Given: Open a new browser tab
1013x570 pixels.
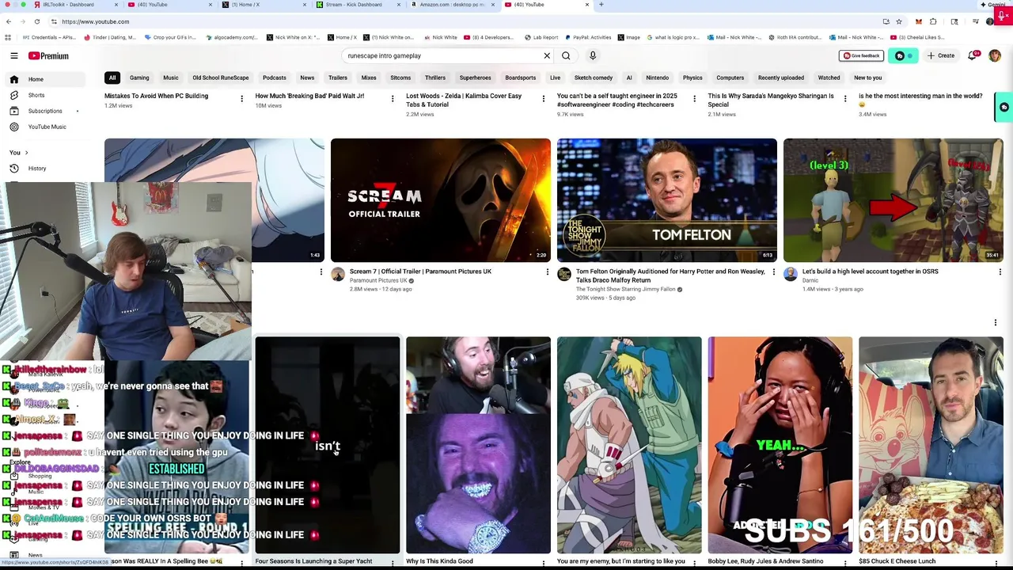Looking at the screenshot, I should pos(601,5).
